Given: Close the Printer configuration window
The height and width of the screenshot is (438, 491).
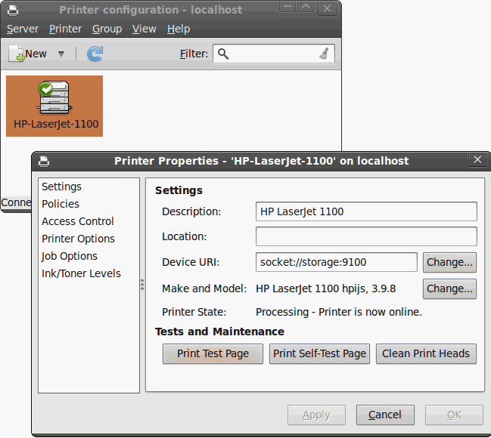Looking at the screenshot, I should pyautogui.click(x=327, y=8).
